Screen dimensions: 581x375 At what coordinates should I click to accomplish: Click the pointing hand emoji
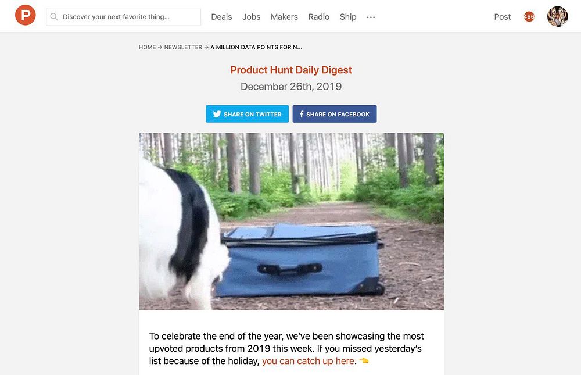[364, 360]
